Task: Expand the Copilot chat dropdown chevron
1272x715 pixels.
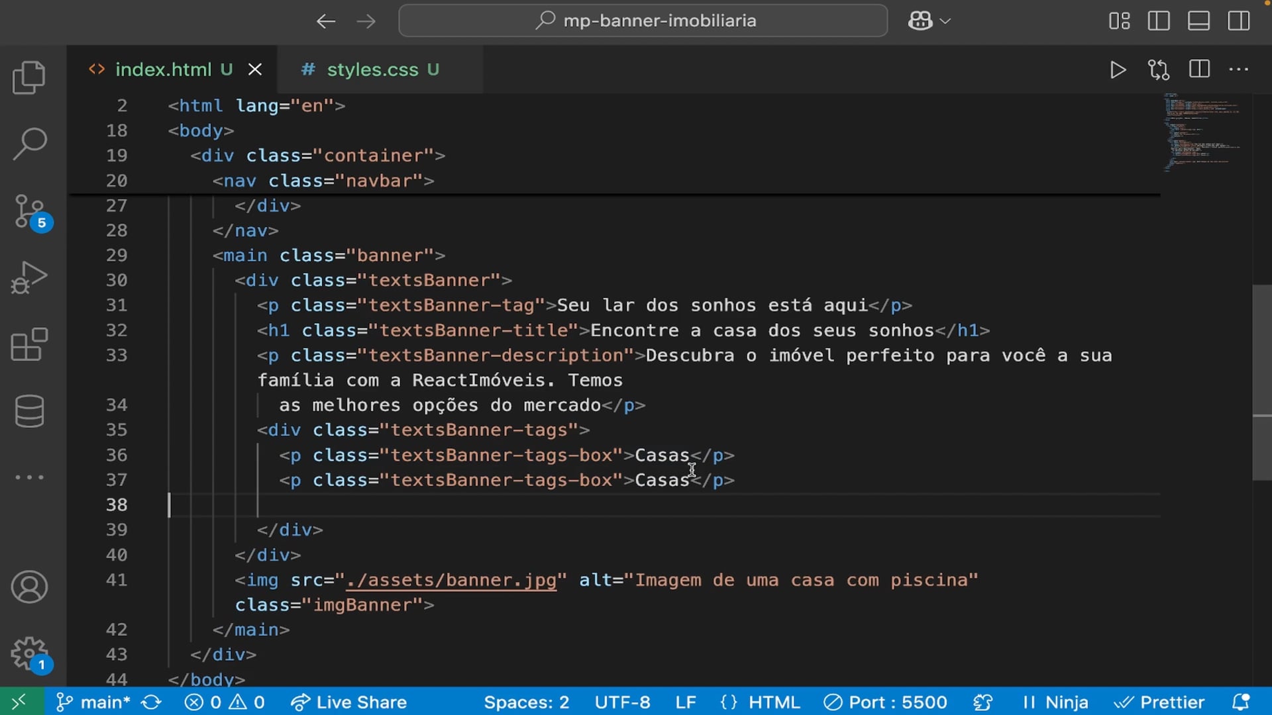Action: 946,21
